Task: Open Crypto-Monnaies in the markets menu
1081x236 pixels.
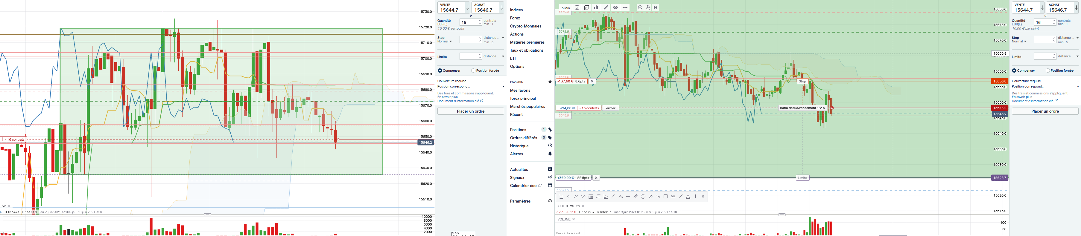Action: 525,26
